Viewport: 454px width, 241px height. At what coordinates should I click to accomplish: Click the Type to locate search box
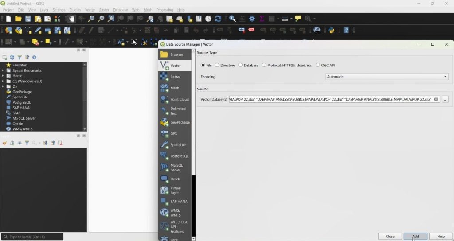tap(32, 237)
